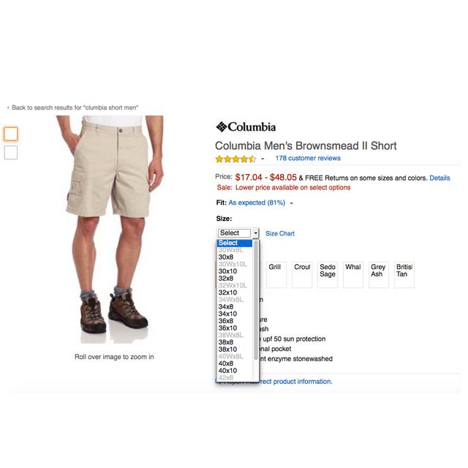Expand the star rating breakdown arrow

click(x=263, y=159)
